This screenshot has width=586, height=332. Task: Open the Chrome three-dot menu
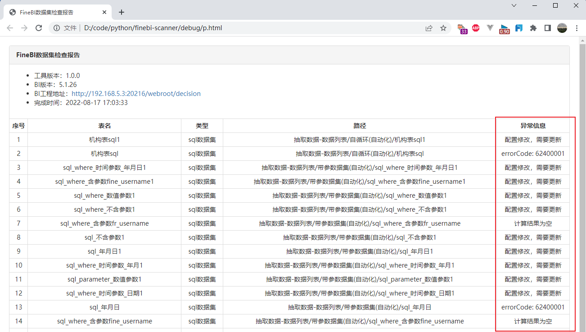[577, 28]
